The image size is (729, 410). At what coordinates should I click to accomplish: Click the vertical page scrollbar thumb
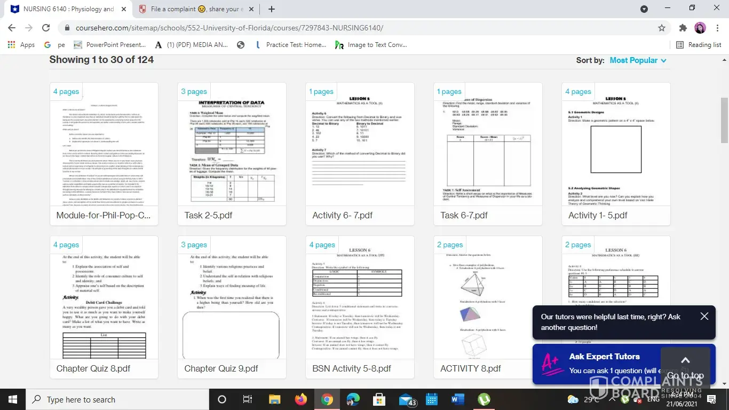(724, 121)
